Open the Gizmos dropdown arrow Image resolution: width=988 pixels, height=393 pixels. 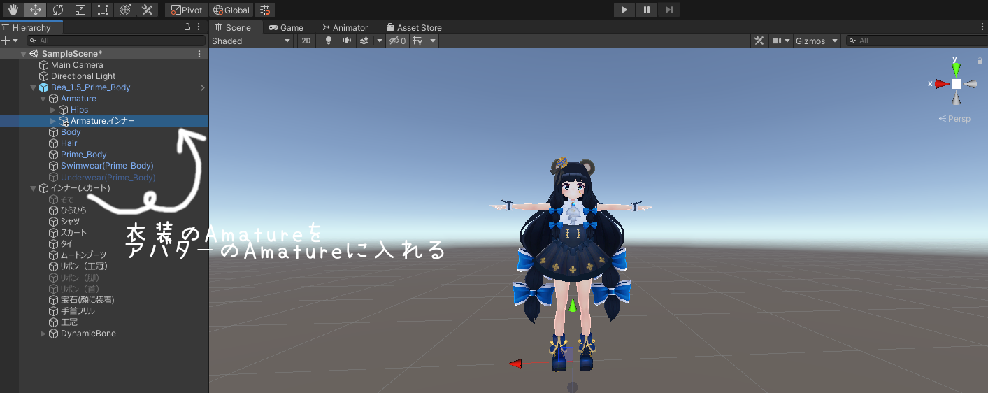835,41
